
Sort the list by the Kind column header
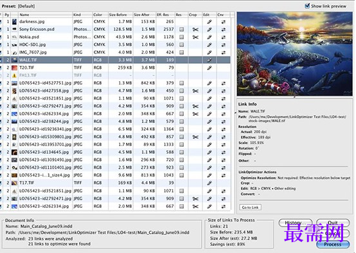click(x=82, y=15)
